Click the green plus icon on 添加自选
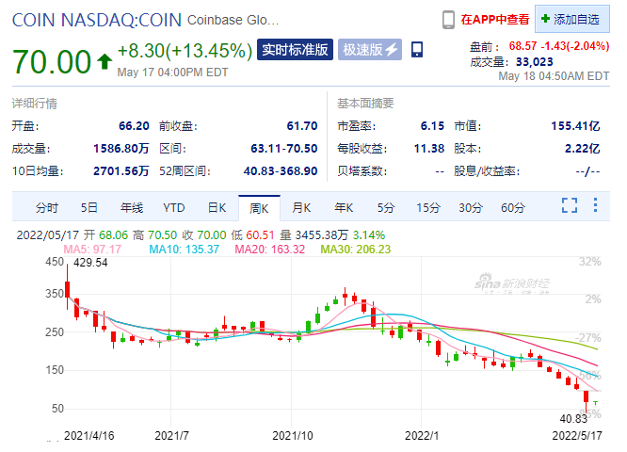The height and width of the screenshot is (452, 627). click(545, 19)
